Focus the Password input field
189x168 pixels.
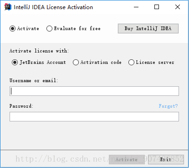point(94,117)
